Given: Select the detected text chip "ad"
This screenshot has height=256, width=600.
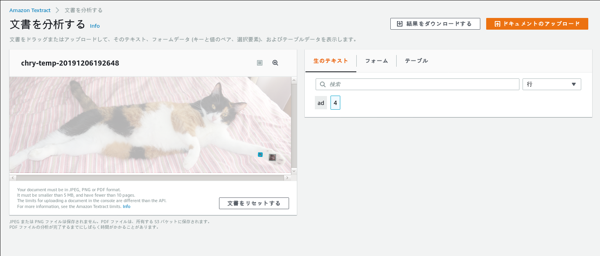Looking at the screenshot, I should (x=321, y=103).
